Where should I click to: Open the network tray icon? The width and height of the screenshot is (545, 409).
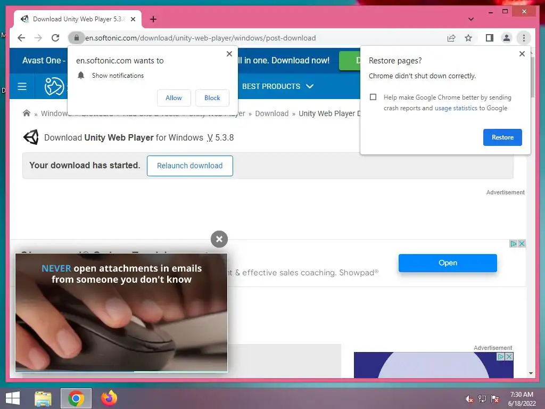pos(482,399)
